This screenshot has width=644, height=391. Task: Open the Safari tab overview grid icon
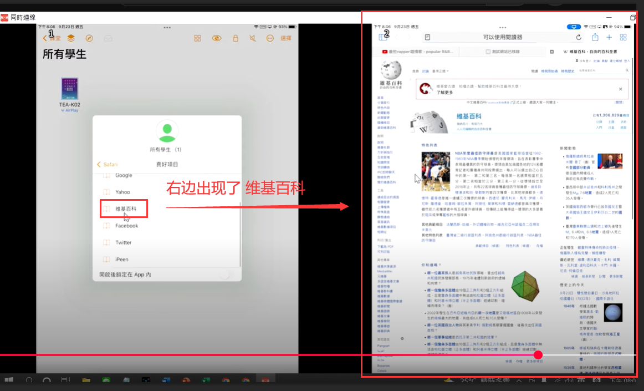point(623,37)
